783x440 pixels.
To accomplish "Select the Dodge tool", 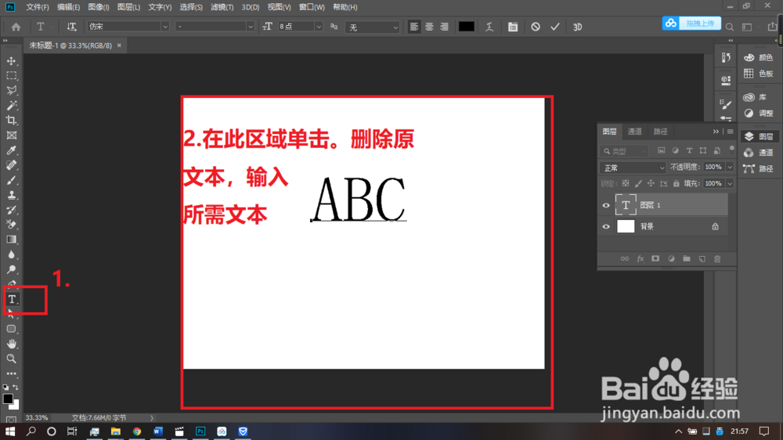I will [11, 269].
